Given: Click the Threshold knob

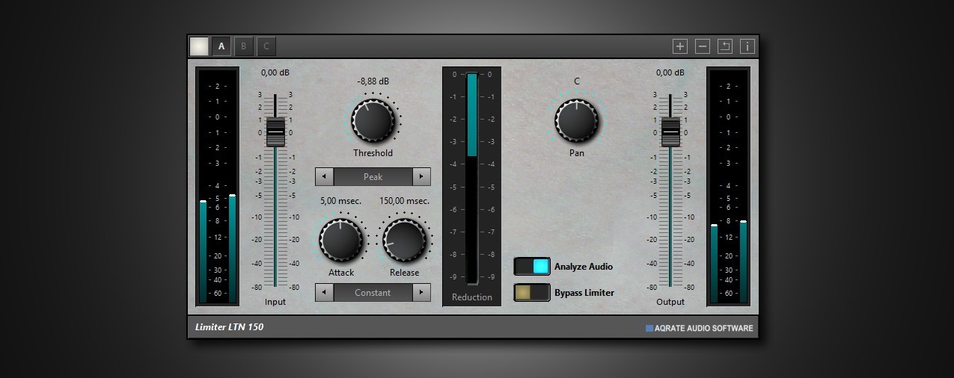Looking at the screenshot, I should (373, 120).
